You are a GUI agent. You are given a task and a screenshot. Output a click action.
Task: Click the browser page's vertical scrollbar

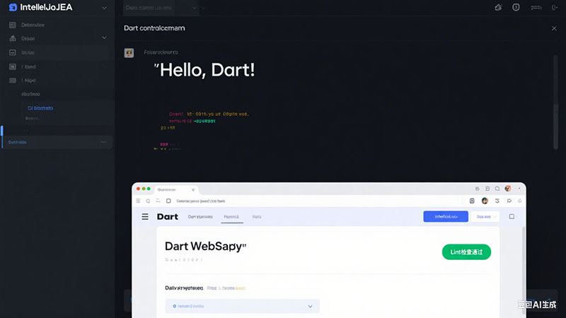(x=524, y=271)
